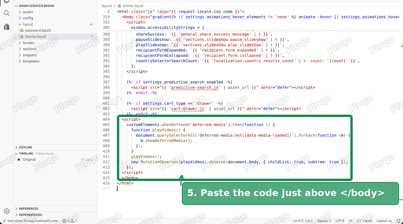This screenshot has height=224, width=403.
Task: Click the pauseSlideshow string line
Action: click(x=212, y=39)
